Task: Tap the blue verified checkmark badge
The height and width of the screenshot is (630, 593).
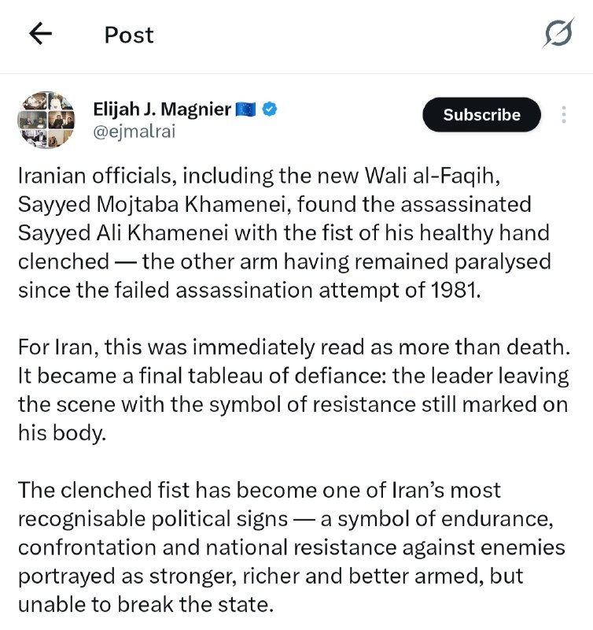Action: 269,109
